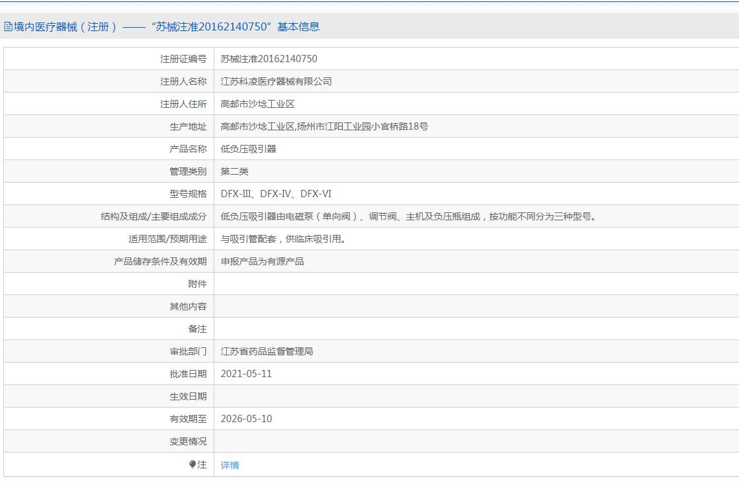Screen dimensions: 739x483
Task: Click the production address ending with 小官桥路18号
Action: [324, 126]
